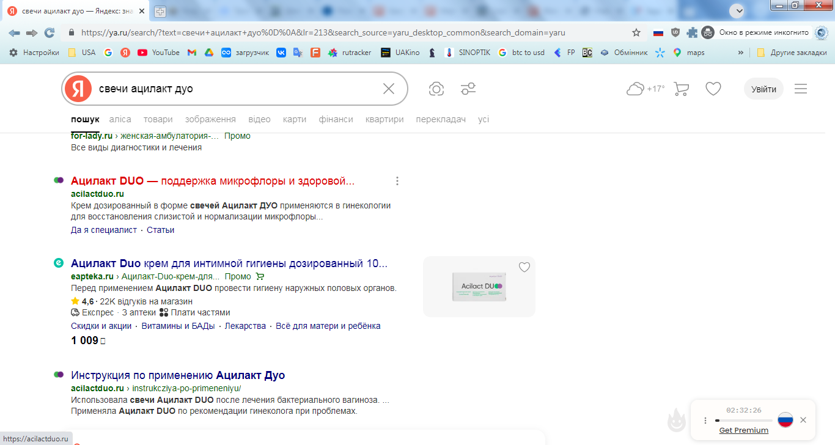Click the Get Premium link
The width and height of the screenshot is (835, 445).
744,430
